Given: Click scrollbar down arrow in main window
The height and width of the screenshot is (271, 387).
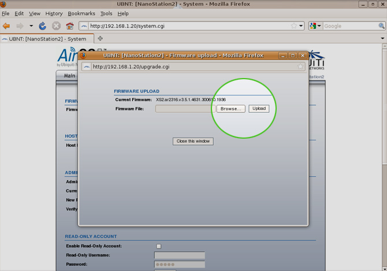Looking at the screenshot, I should [x=385, y=269].
